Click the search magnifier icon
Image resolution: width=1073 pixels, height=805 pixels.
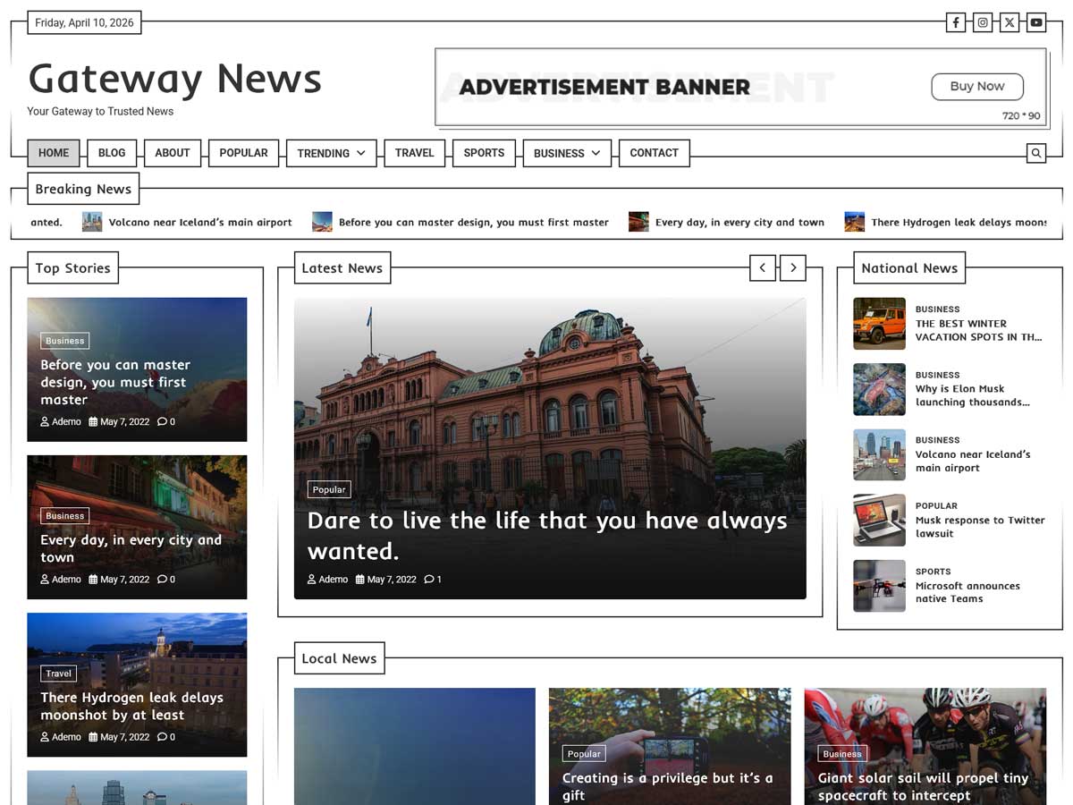pyautogui.click(x=1035, y=153)
